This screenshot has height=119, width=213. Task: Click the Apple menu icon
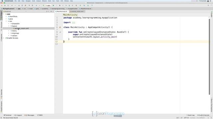pos(2,1)
